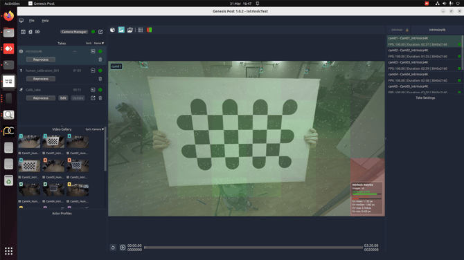Export Calib_take with the external-link icon
464x260 pixels.
tap(93, 98)
